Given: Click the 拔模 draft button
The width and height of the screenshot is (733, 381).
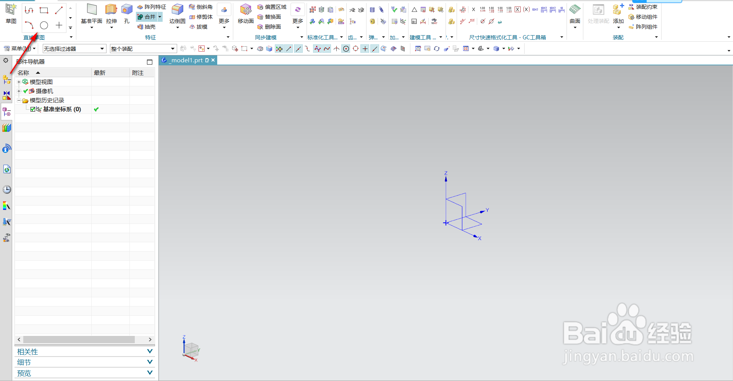Looking at the screenshot, I should [x=199, y=27].
